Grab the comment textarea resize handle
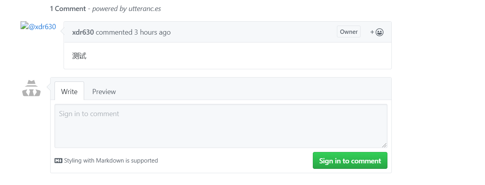Viewport: 485px width, 185px height. pos(384,145)
